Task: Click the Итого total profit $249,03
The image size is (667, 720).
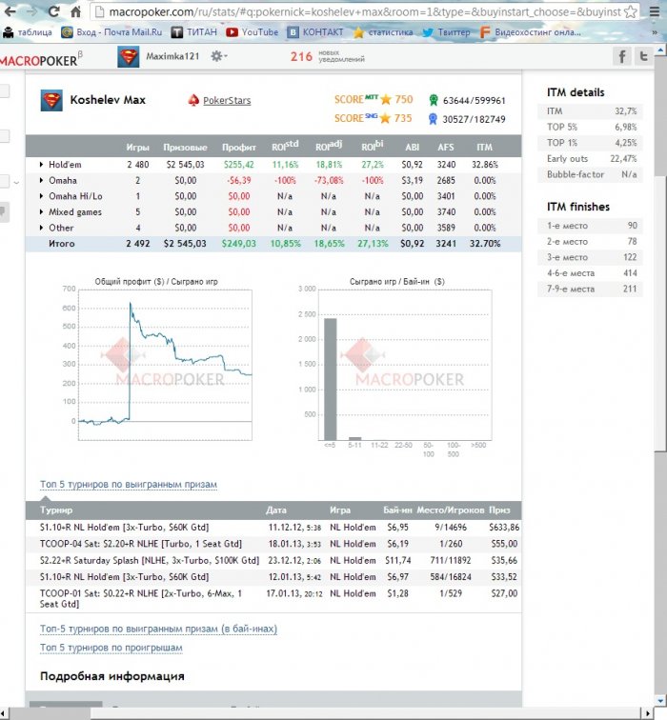Action: pyautogui.click(x=239, y=244)
